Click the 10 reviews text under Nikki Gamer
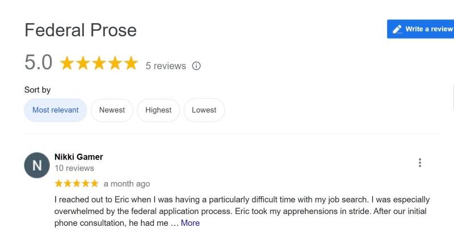The width and height of the screenshot is (454, 244). tap(74, 168)
